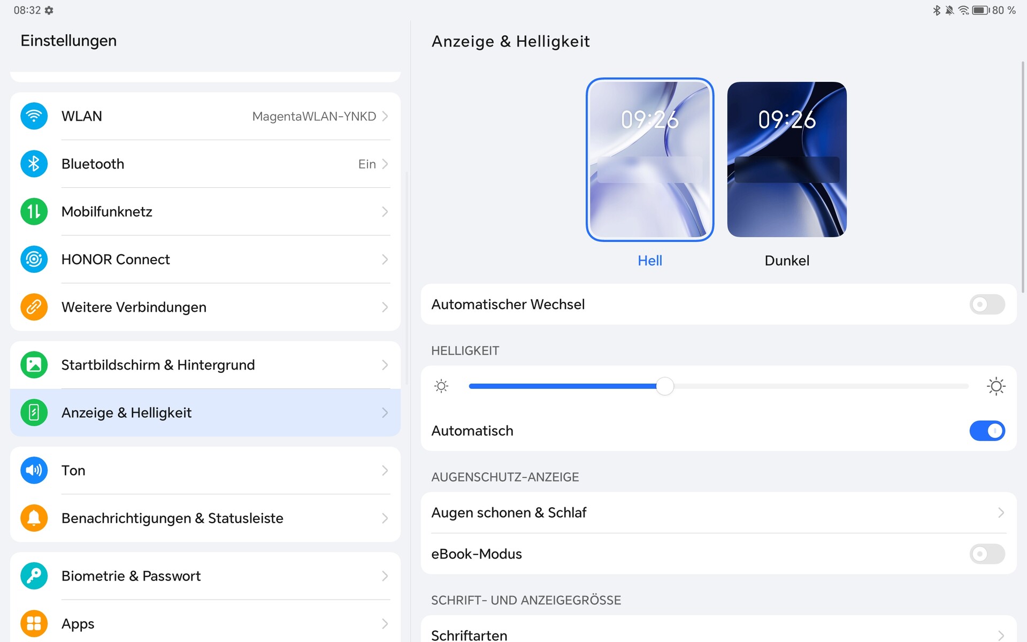The width and height of the screenshot is (1027, 642).
Task: Tap the Startbildschirm & Hintergrund picture icon
Action: pos(34,365)
